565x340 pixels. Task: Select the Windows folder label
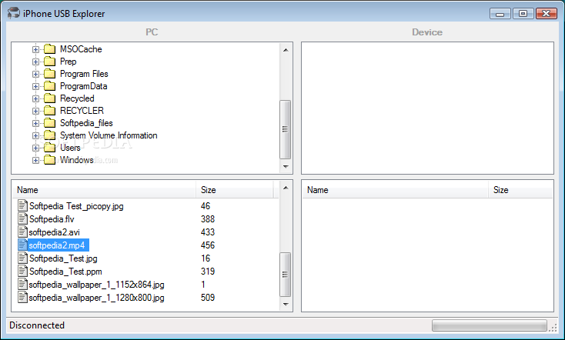[77, 160]
